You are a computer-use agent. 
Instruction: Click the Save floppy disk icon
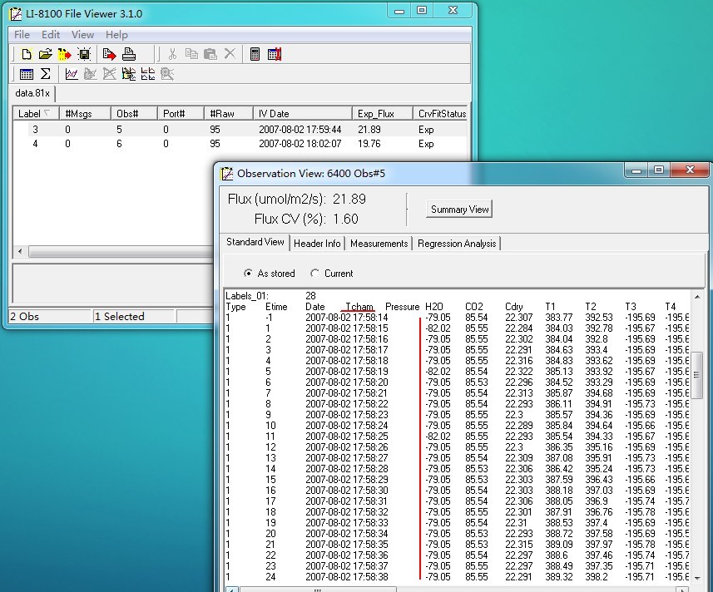point(84,54)
